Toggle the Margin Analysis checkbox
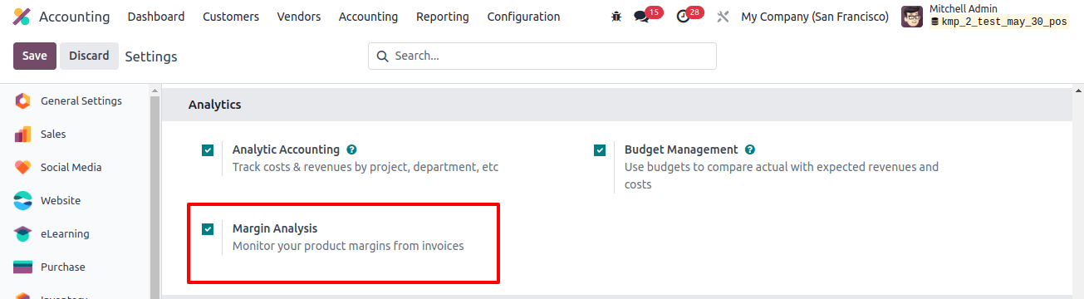 [x=208, y=228]
